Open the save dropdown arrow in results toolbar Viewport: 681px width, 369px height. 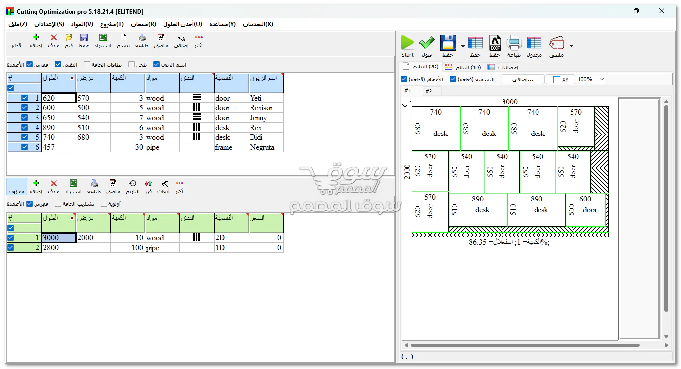tap(463, 46)
